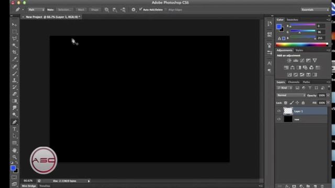Click the Selection... button
This screenshot has height=188, width=335.
(x=65, y=10)
